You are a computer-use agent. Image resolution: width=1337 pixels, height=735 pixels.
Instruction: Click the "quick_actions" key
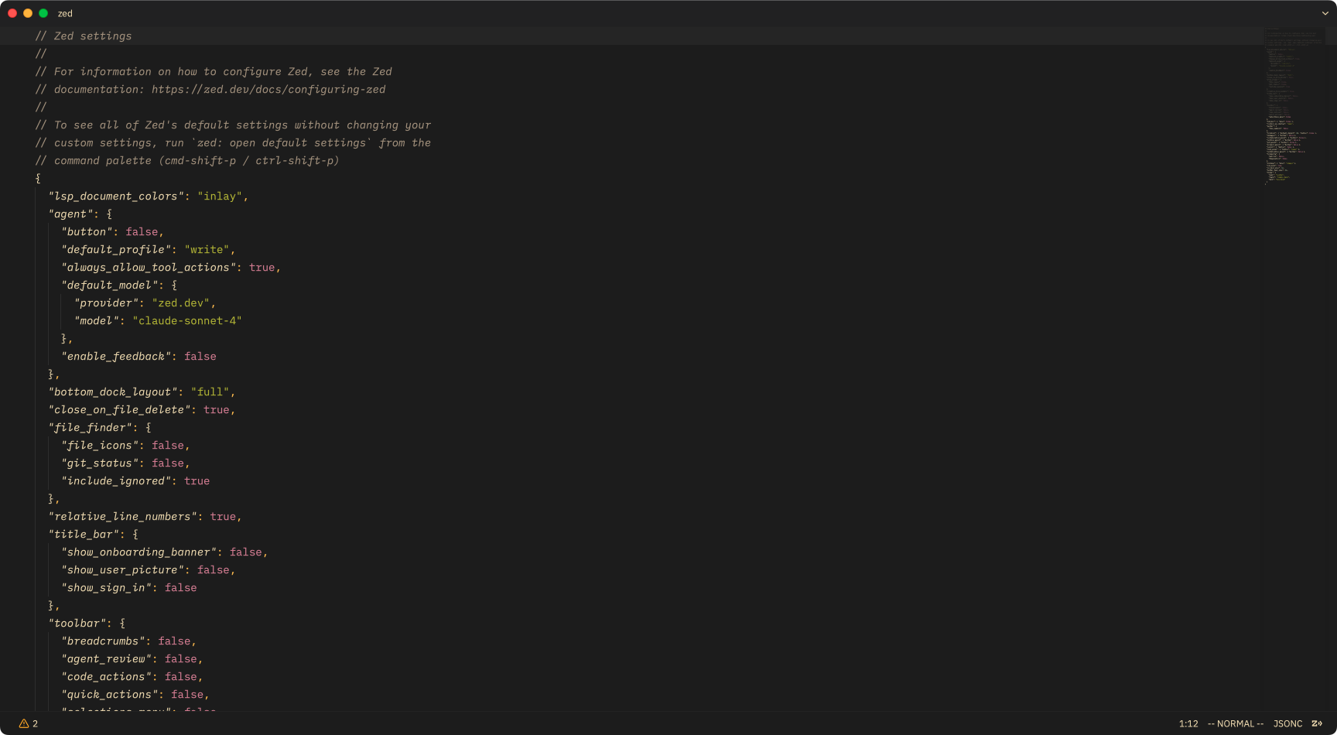(x=110, y=695)
